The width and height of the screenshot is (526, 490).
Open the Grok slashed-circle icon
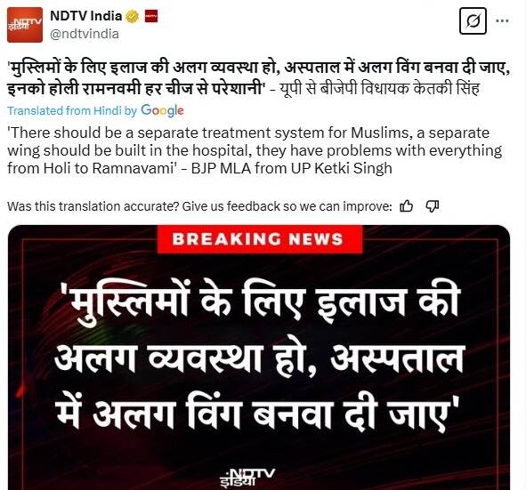point(473,20)
